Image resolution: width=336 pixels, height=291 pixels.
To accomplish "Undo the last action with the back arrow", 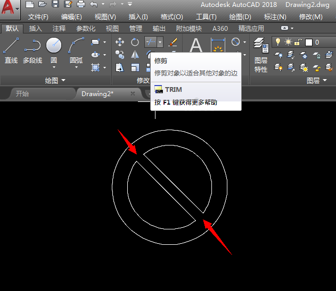I will [94, 4].
